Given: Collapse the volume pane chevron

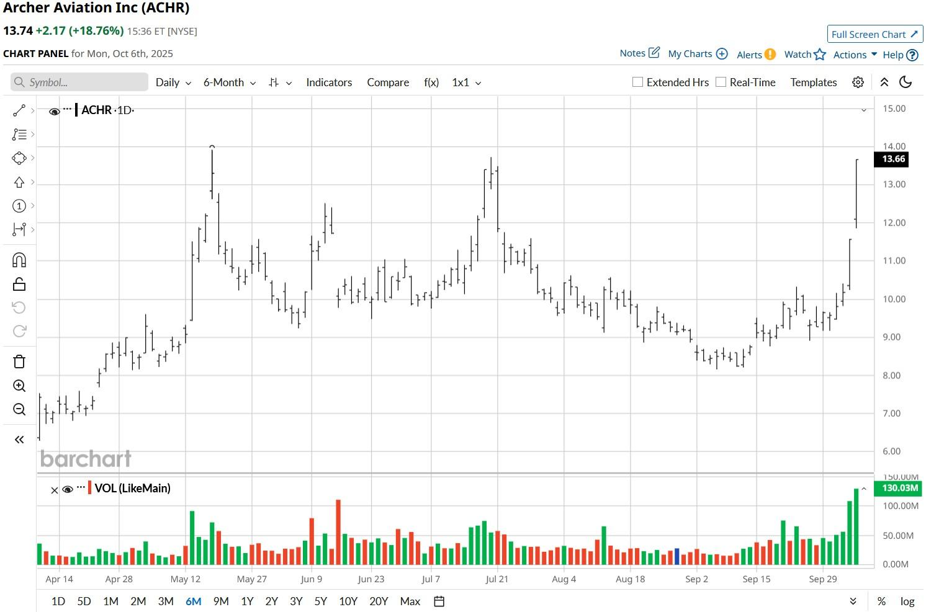Looking at the screenshot, I should (864, 489).
